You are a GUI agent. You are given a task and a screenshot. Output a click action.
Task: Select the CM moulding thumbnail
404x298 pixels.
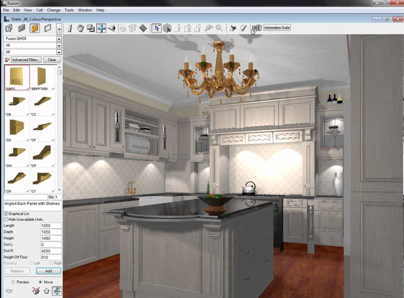tap(17, 155)
